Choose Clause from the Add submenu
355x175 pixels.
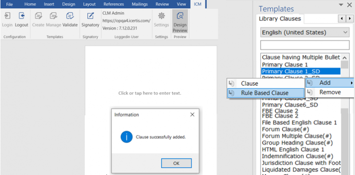(x=265, y=84)
